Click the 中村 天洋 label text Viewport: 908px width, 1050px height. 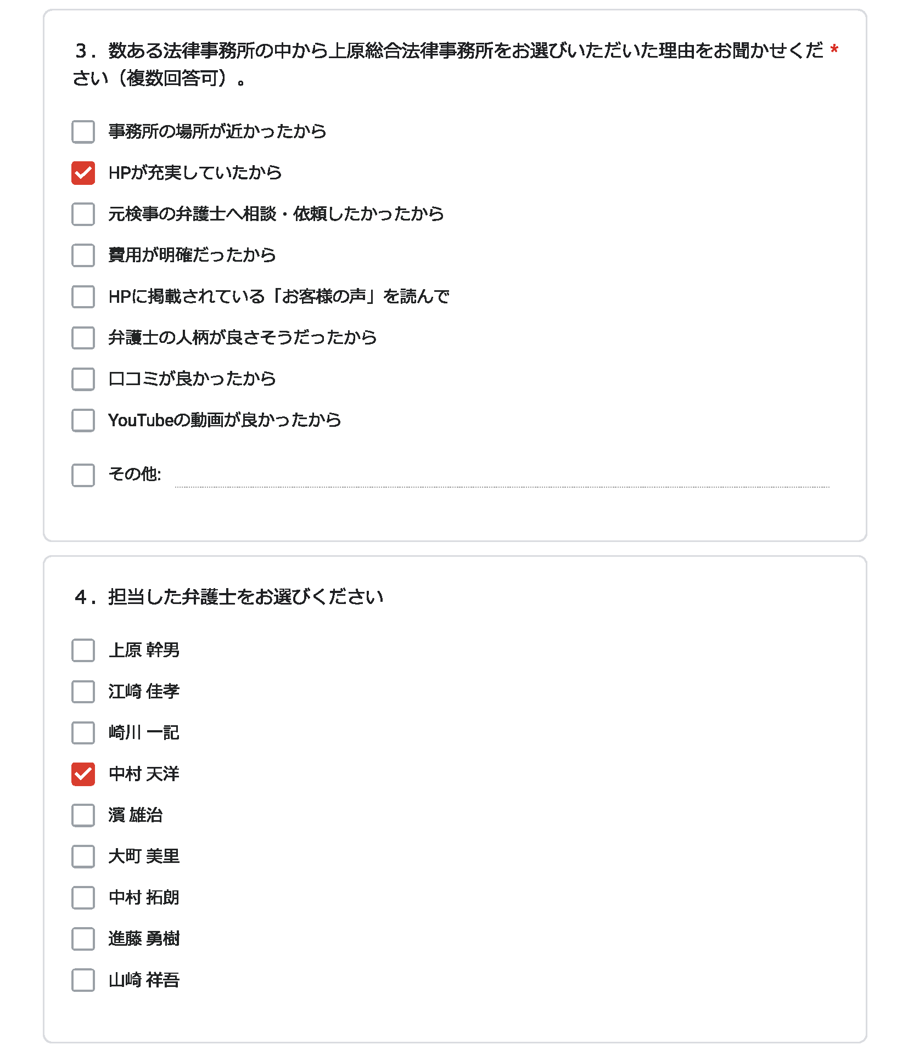tap(144, 774)
